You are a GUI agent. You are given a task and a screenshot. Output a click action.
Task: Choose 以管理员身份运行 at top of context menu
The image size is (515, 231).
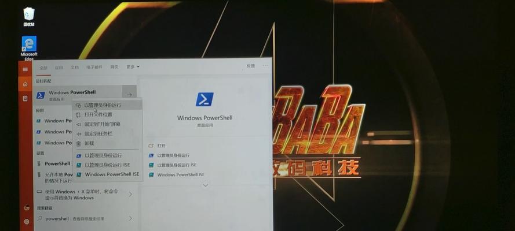[x=107, y=105]
